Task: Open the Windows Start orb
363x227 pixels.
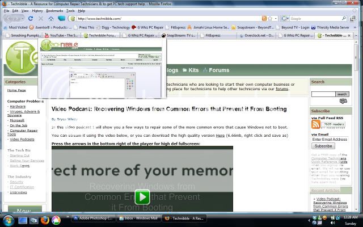Action: [9, 220]
